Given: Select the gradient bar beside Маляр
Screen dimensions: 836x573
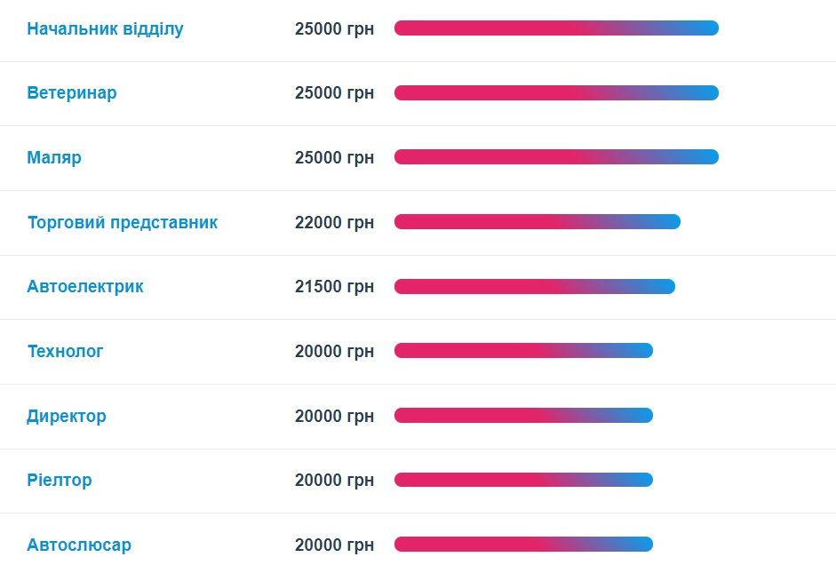Looking at the screenshot, I should pos(556,157).
